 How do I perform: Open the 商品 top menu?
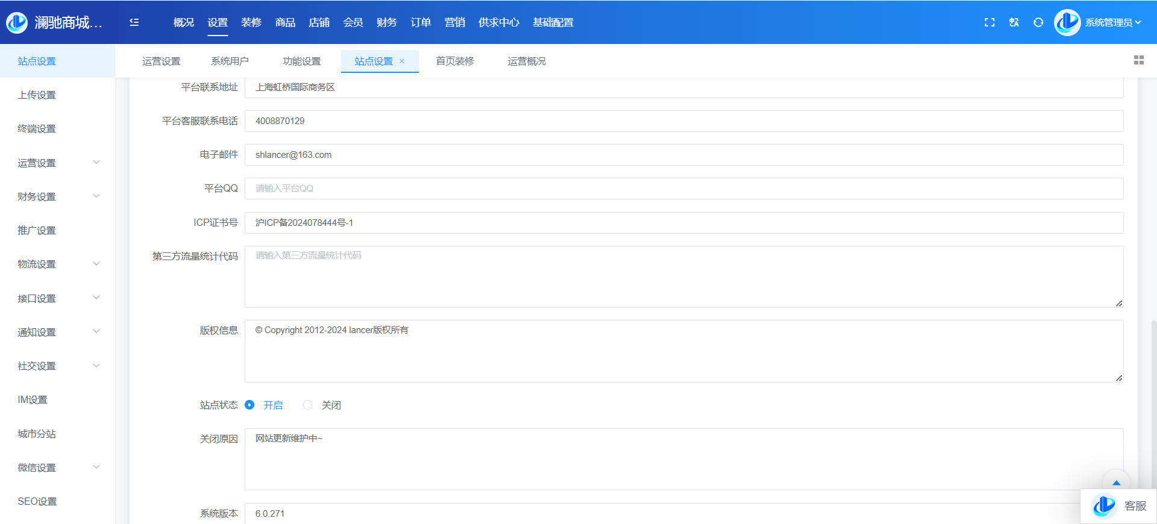[x=285, y=22]
